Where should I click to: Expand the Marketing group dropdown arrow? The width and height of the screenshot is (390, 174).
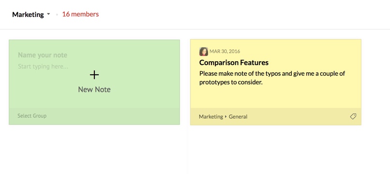[48, 14]
